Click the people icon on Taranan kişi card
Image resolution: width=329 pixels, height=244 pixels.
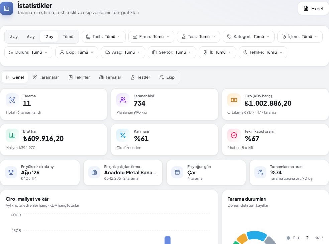(x=123, y=100)
